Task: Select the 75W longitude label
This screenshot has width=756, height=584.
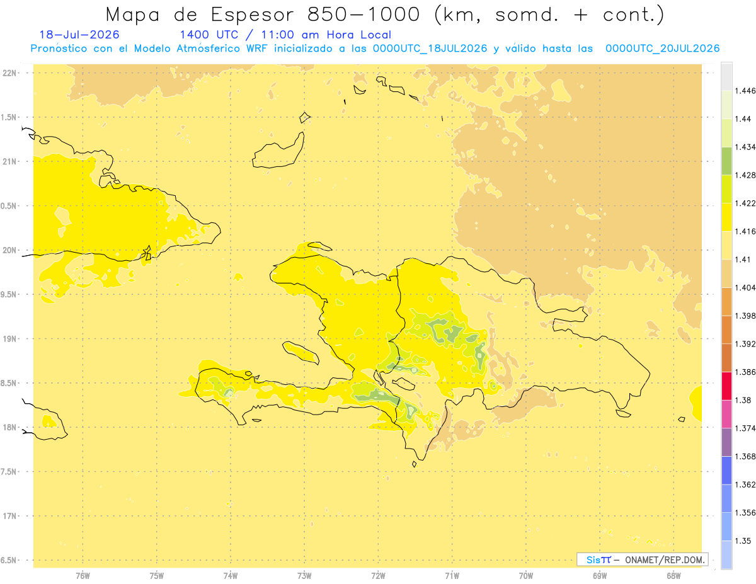Action: tap(157, 575)
